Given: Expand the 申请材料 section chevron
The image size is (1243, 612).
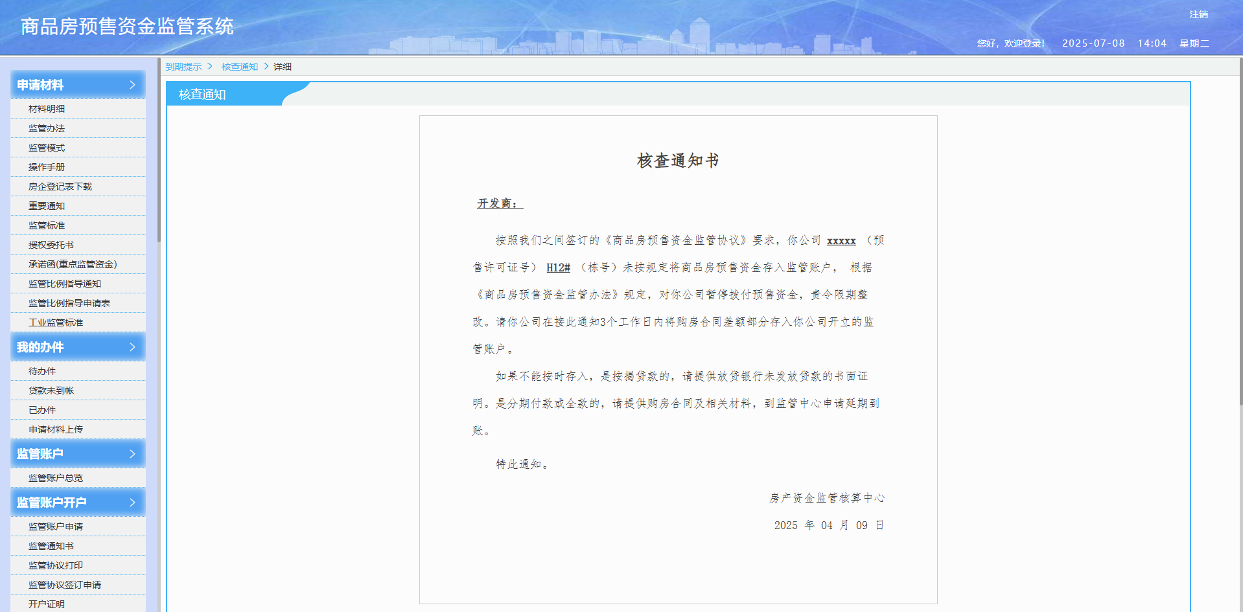Looking at the screenshot, I should pos(132,85).
